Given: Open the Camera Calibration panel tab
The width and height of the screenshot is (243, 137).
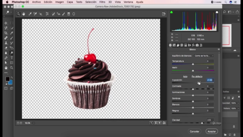Looking at the screenshot, I should click(197, 45).
